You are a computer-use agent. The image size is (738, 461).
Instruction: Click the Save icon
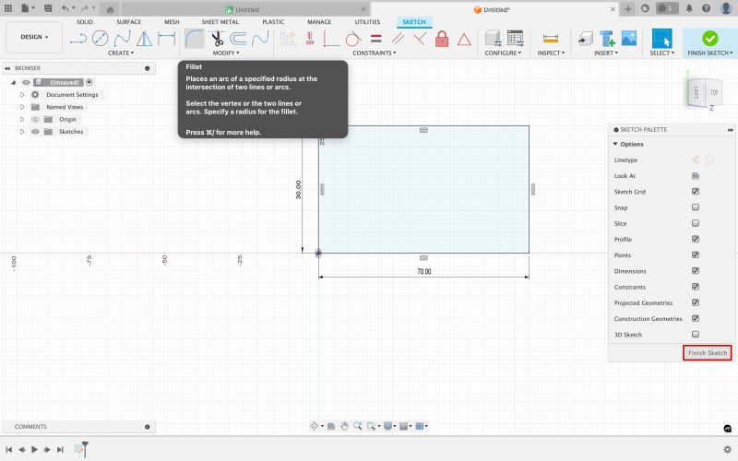coord(48,8)
